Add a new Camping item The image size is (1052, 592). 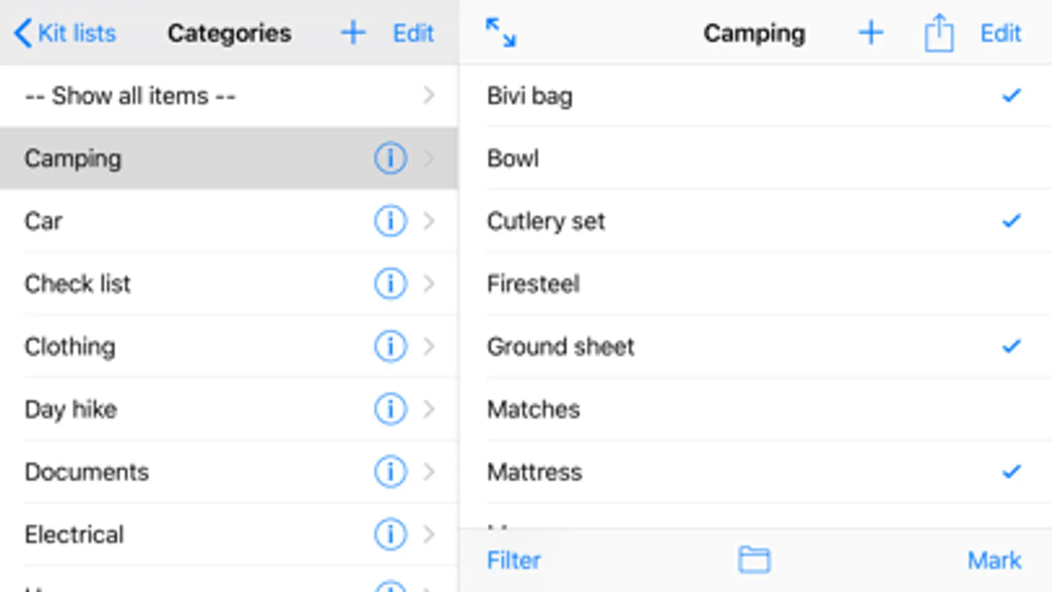pyautogui.click(x=870, y=33)
